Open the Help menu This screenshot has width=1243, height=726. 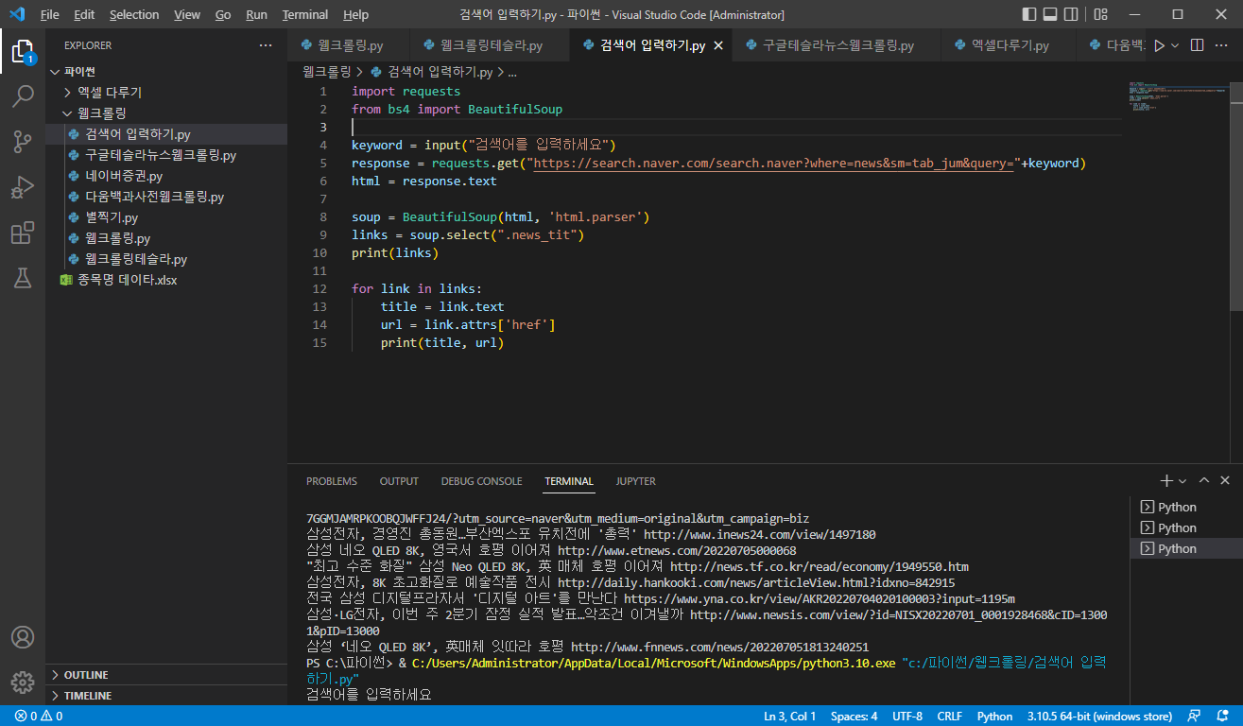(356, 14)
